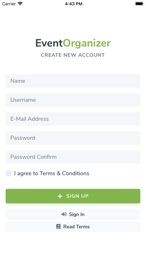146x259 pixels.
Task: Focus the Name input field
Action: coord(73,81)
